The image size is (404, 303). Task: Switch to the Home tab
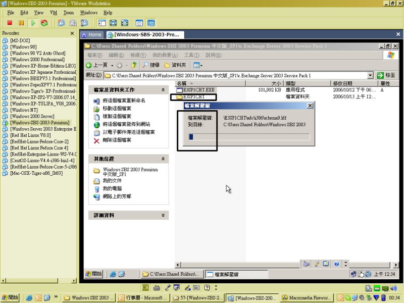[x=91, y=34]
